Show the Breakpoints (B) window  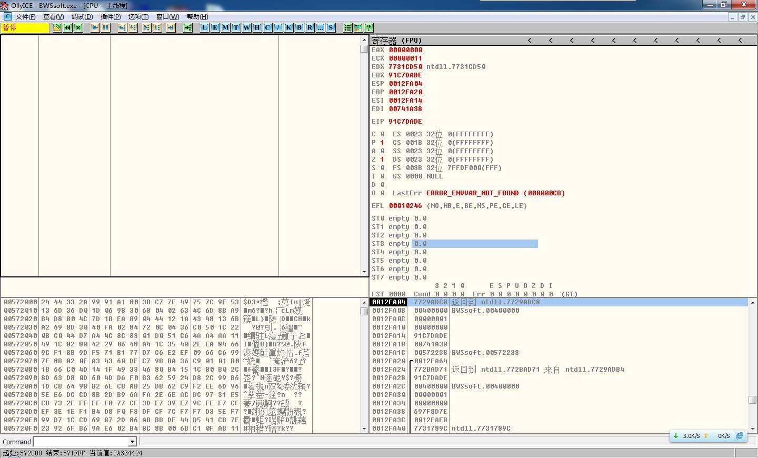(x=299, y=28)
